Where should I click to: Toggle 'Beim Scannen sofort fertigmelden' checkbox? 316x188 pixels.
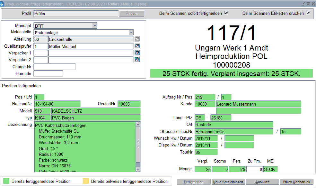point(226,13)
